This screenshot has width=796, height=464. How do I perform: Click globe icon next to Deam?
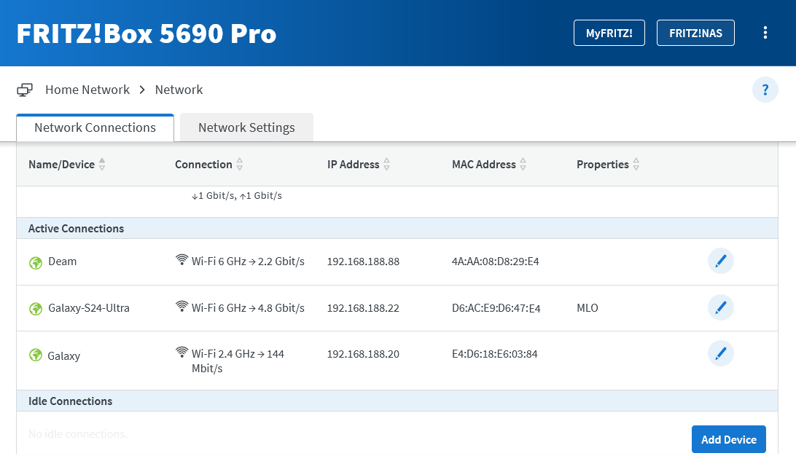pos(35,262)
